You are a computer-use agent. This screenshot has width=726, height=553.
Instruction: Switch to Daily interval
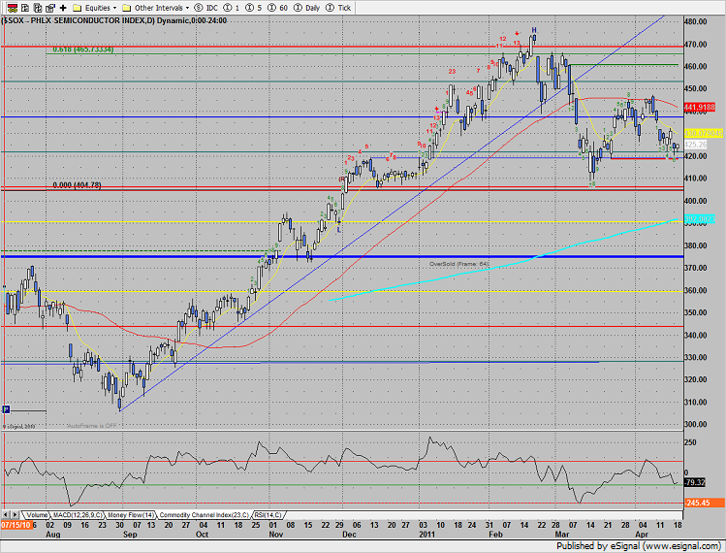(307, 8)
